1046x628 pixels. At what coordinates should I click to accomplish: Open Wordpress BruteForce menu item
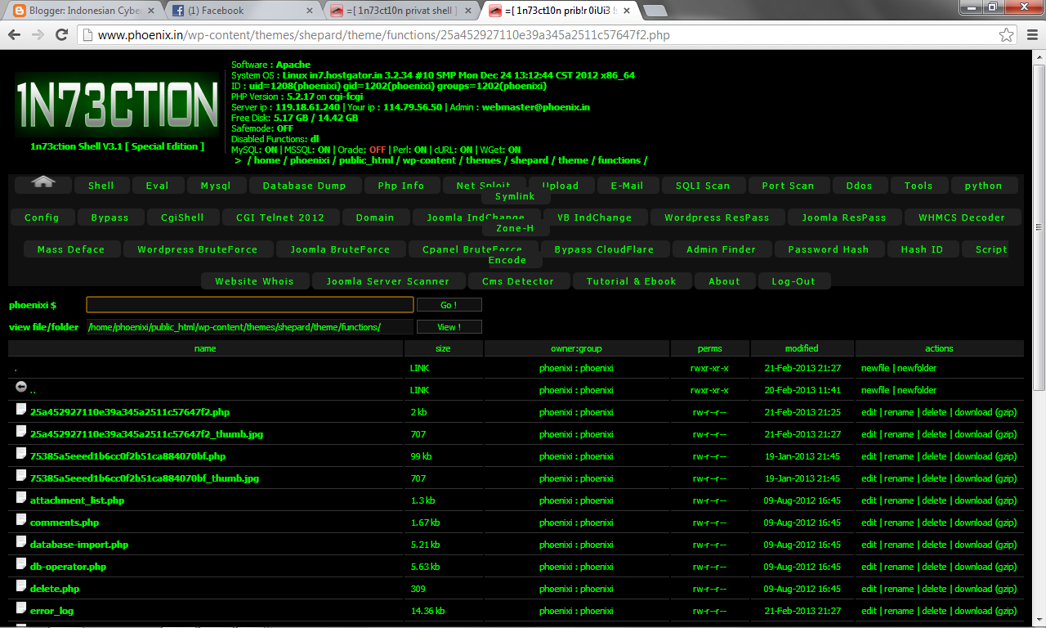point(197,249)
